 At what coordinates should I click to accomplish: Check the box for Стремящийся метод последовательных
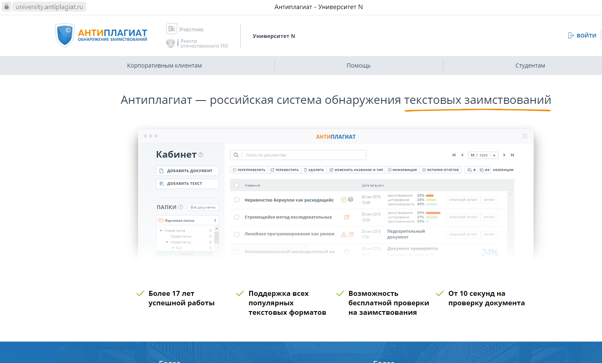tap(237, 217)
